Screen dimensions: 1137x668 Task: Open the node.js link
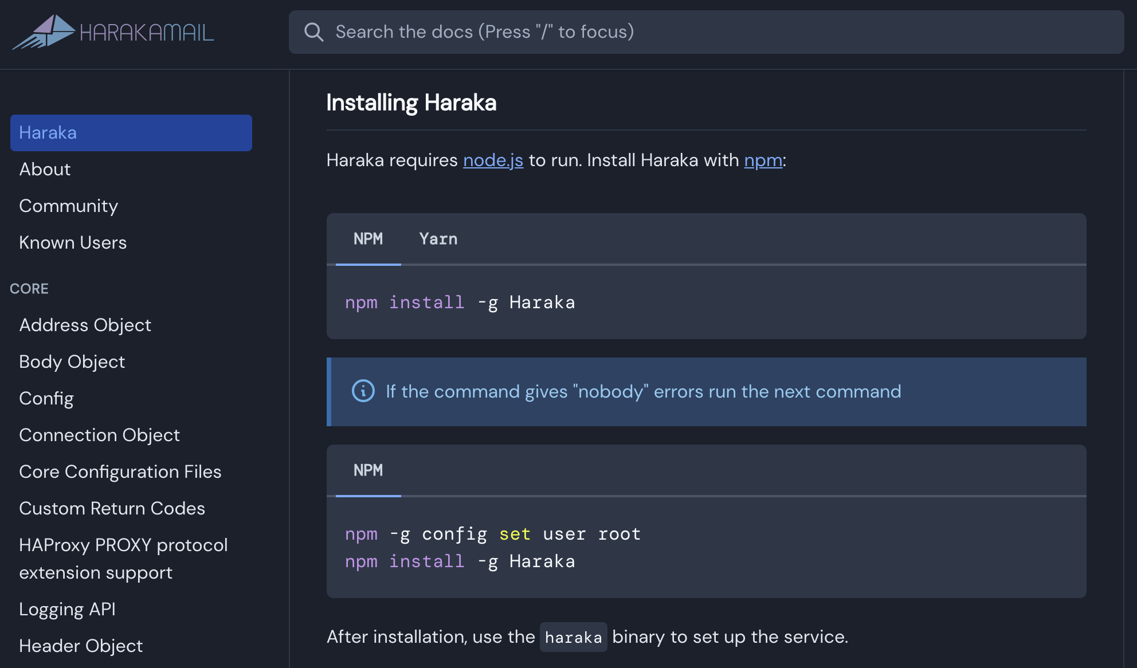[493, 160]
